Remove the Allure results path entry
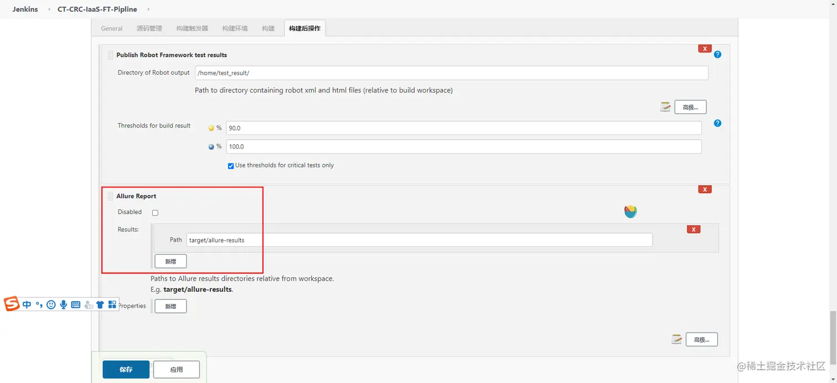Screen dimensions: 837x383 pyautogui.click(x=694, y=229)
